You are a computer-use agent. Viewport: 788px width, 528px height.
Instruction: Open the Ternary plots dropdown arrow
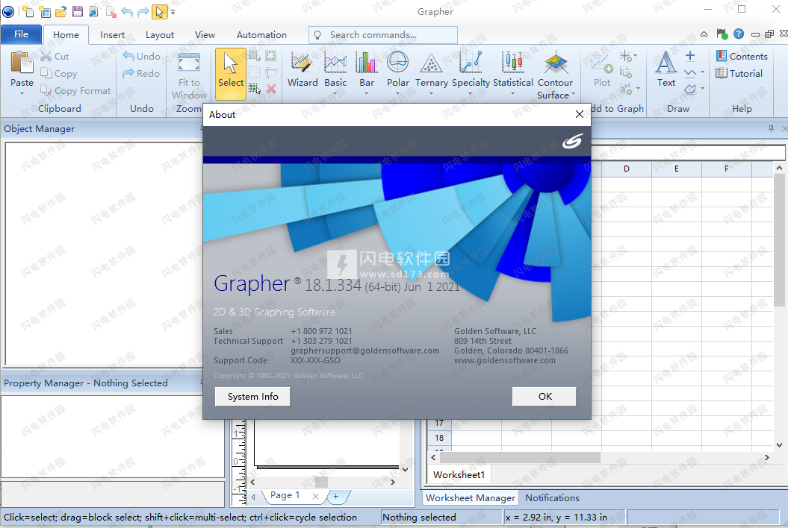(431, 93)
